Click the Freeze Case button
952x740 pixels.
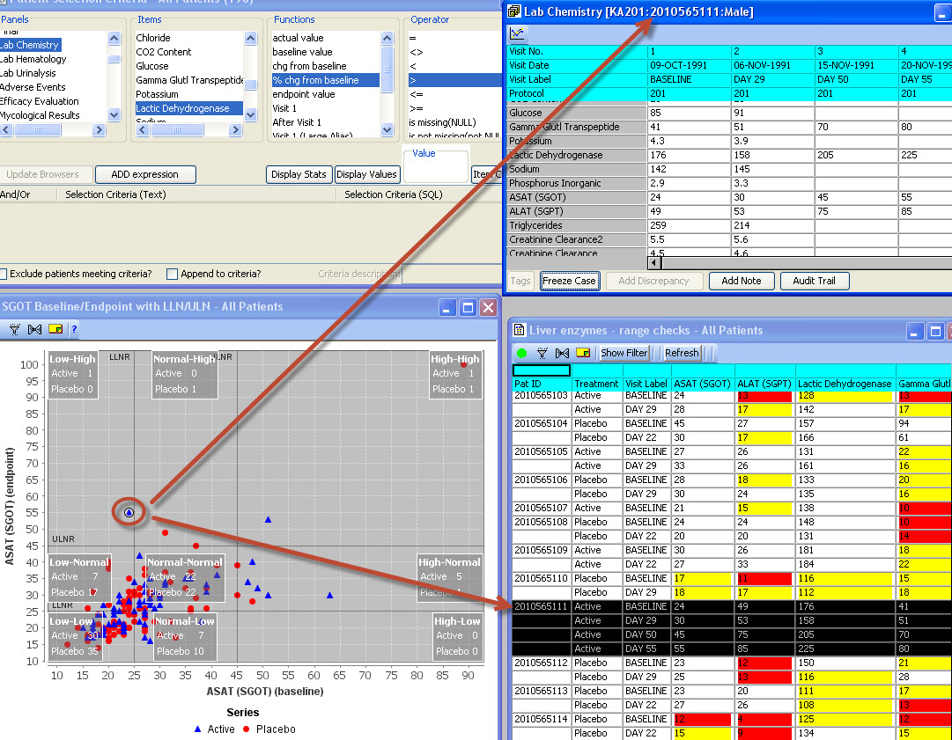point(569,281)
